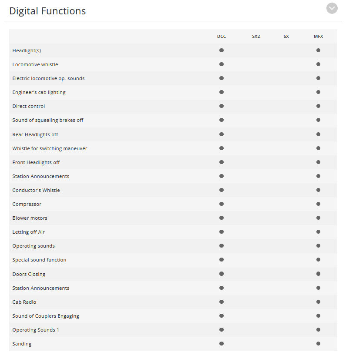Click the DCC dot for Doors Closing
346x359 pixels.
coord(222,274)
